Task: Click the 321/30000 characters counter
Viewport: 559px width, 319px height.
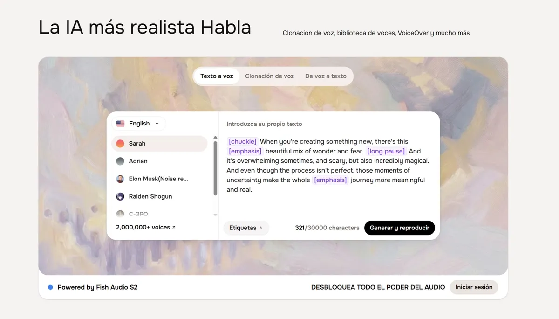Action: pyautogui.click(x=327, y=228)
